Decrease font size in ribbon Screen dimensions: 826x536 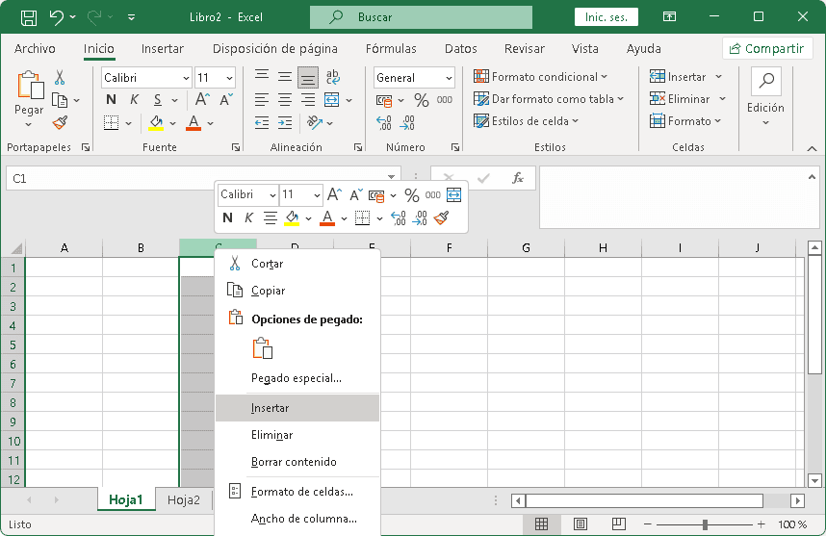[x=226, y=99]
